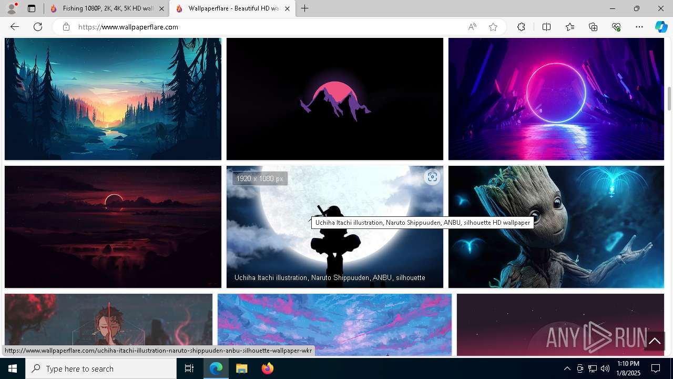The width and height of the screenshot is (673, 379).
Task: Go back to the previous page
Action: click(15, 27)
